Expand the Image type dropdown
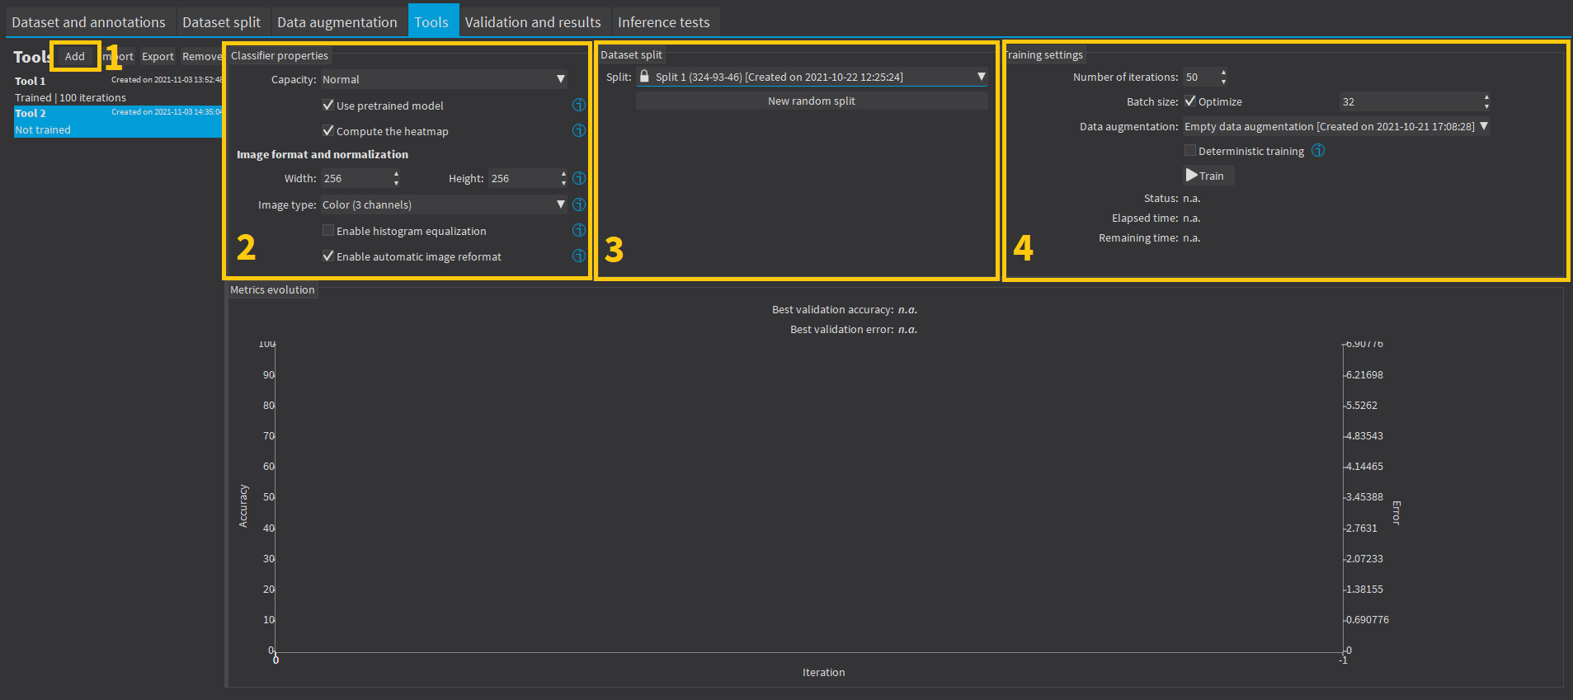1573x700 pixels. pyautogui.click(x=444, y=204)
